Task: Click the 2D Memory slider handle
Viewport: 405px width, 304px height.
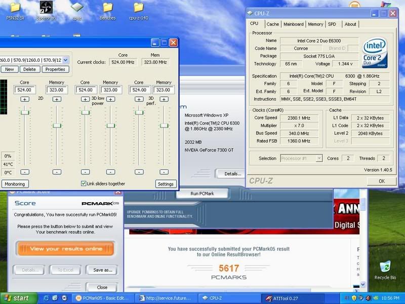Action: click(57, 126)
